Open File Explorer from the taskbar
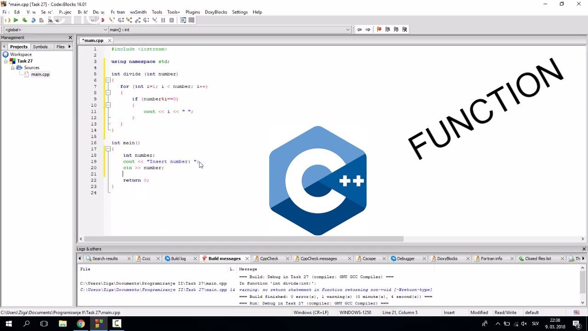Viewport: 588px width, 331px height. click(x=62, y=324)
